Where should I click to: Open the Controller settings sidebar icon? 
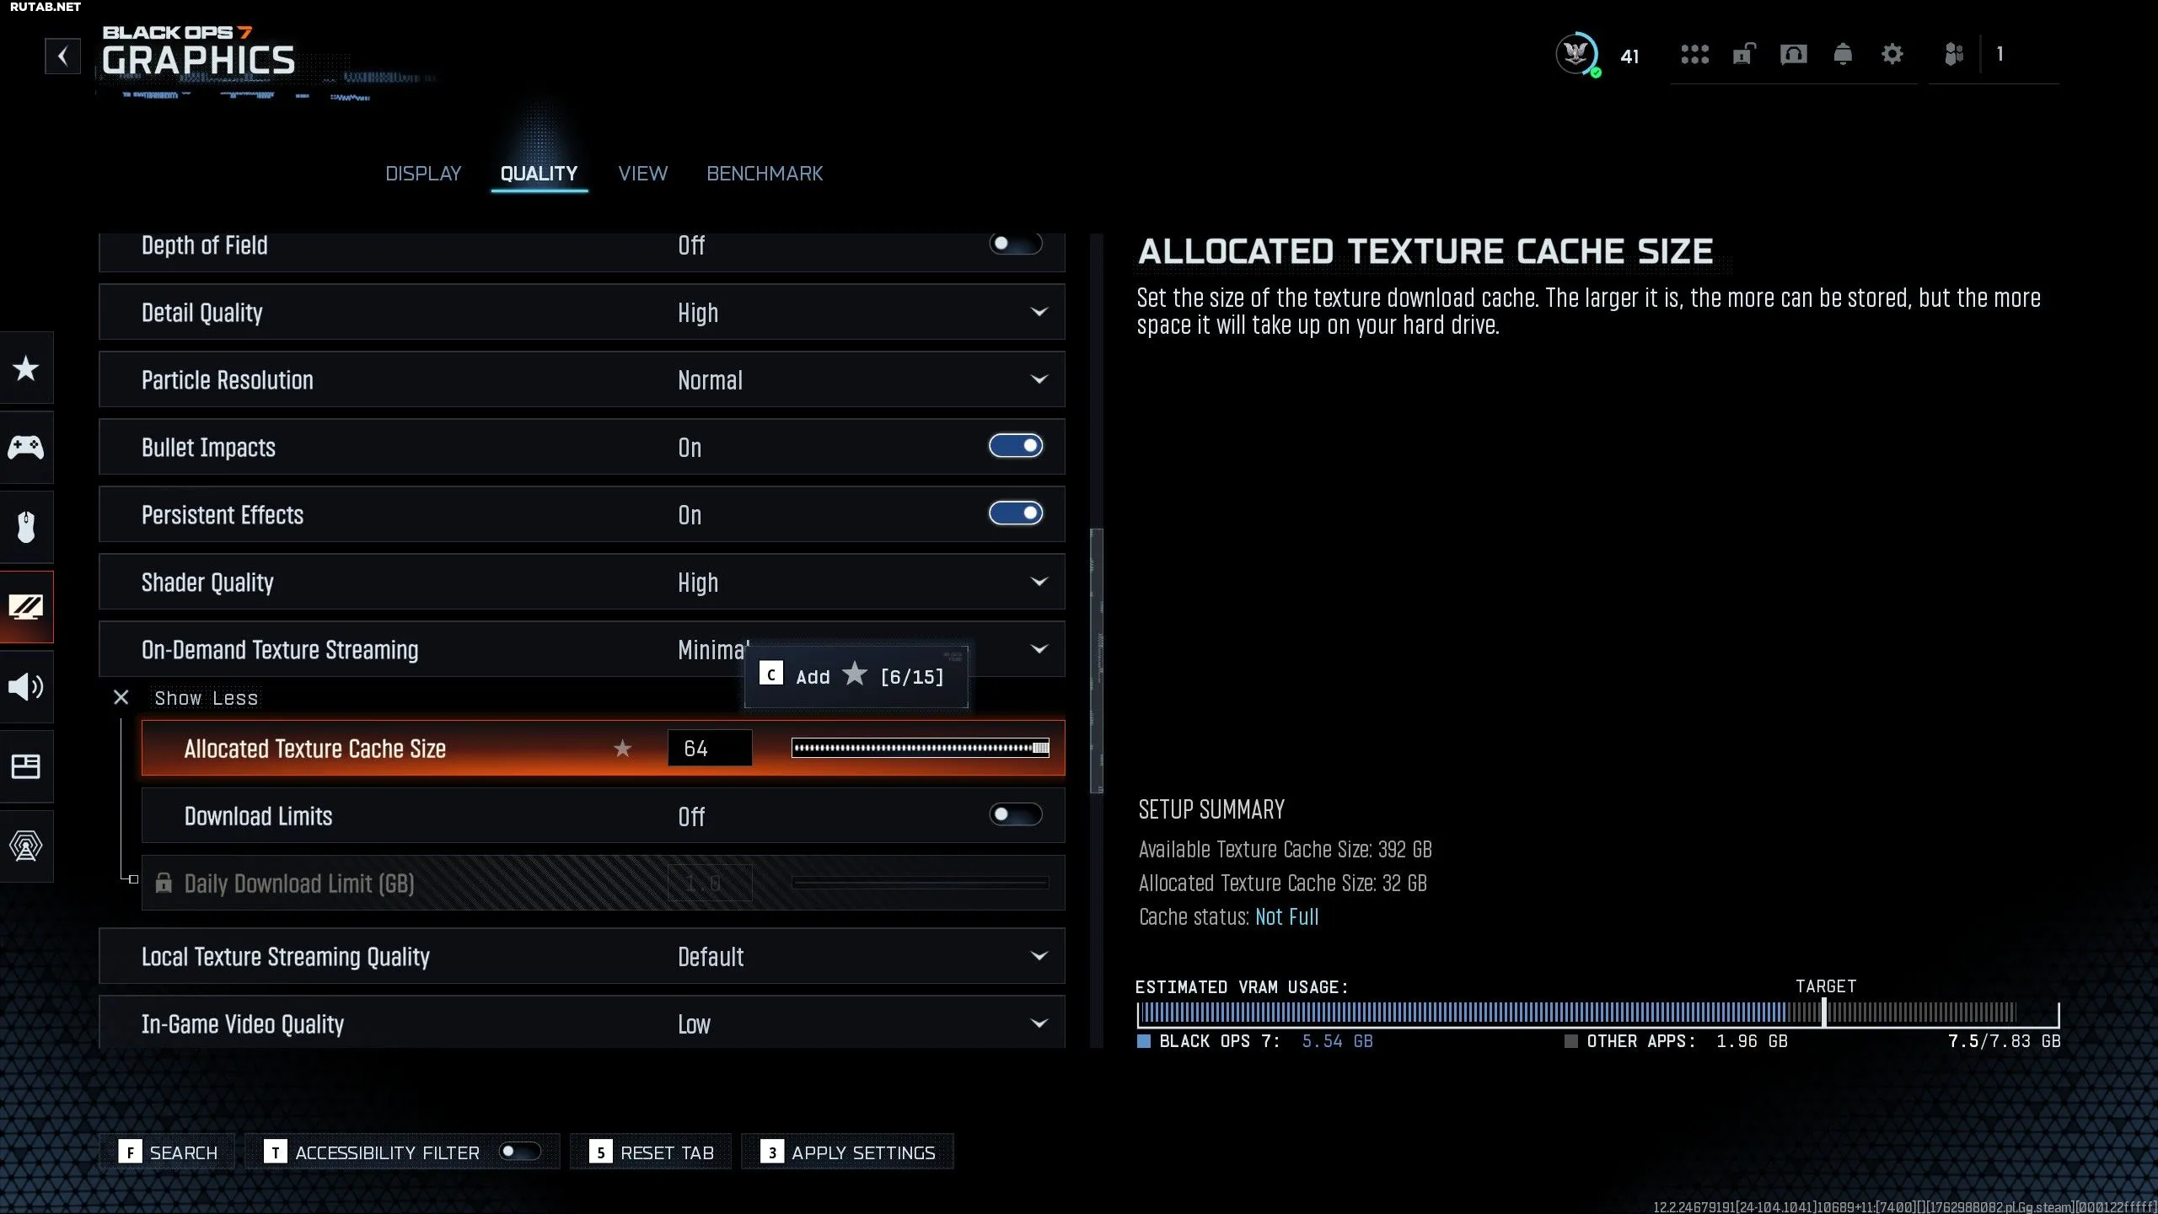click(x=26, y=448)
